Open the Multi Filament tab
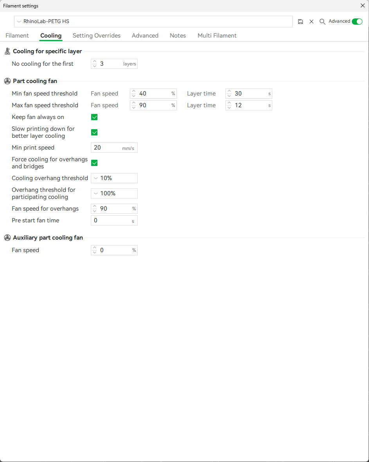The width and height of the screenshot is (369, 462). click(x=217, y=36)
